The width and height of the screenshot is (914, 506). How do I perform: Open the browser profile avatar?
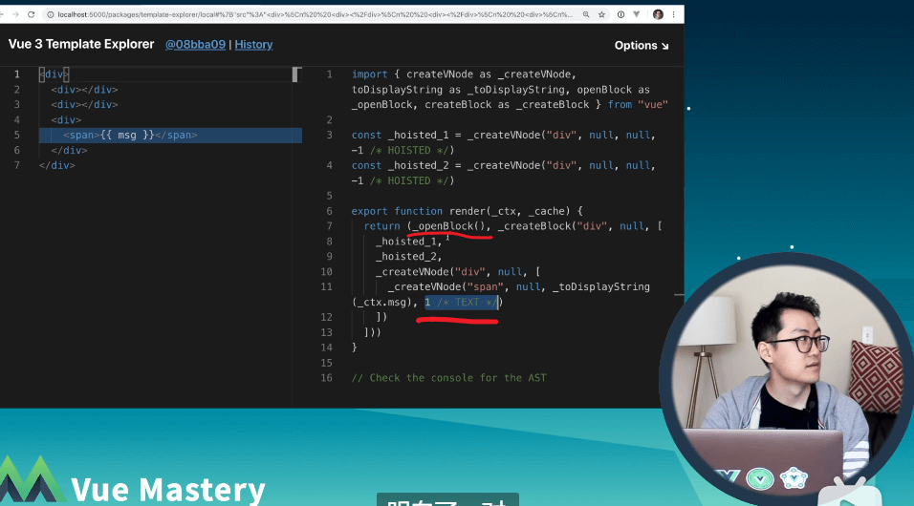(x=658, y=14)
